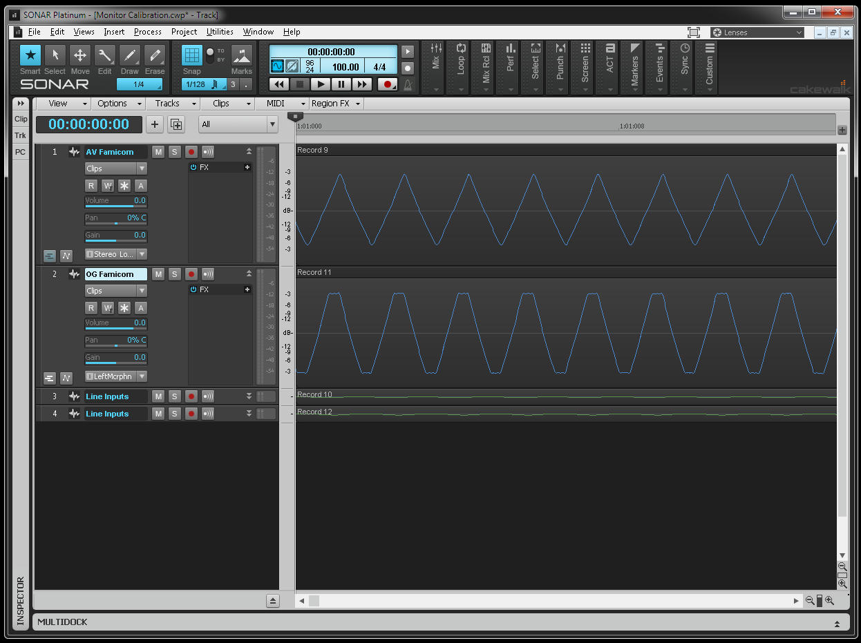Open the Lenses dropdown
The width and height of the screenshot is (861, 643).
[x=757, y=32]
